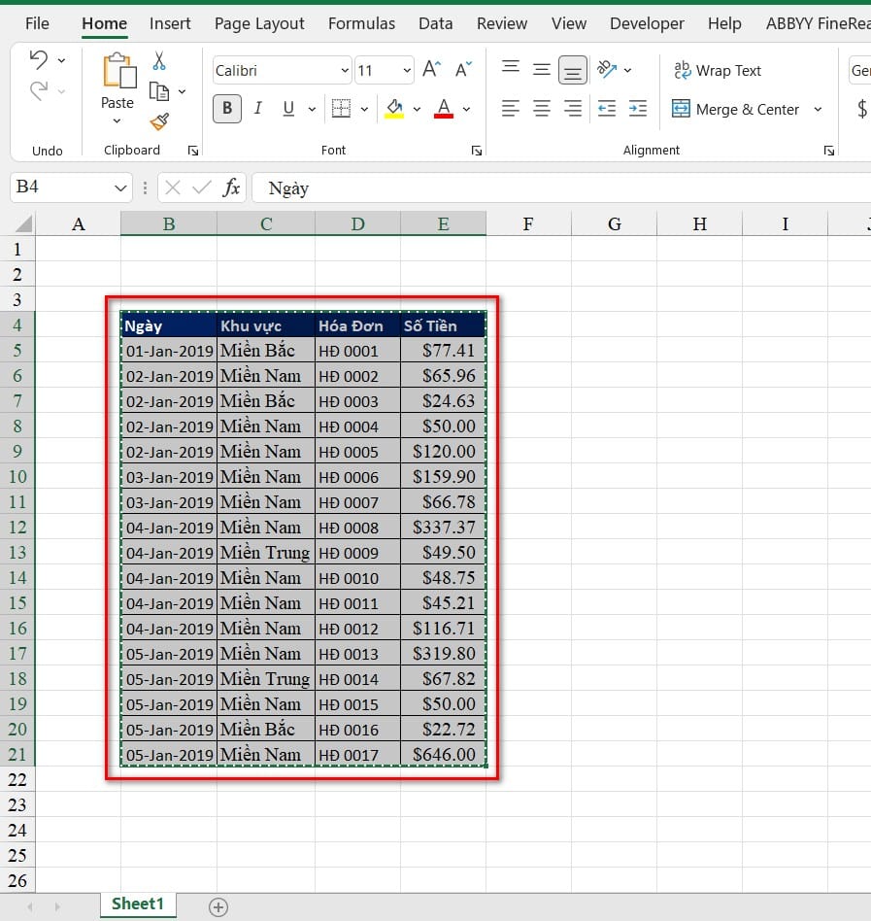Open Merge & Center dropdown arrow
The image size is (871, 921).
[x=818, y=109]
